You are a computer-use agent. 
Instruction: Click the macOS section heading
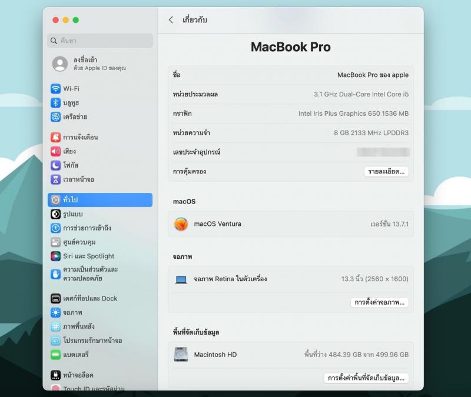tap(184, 201)
